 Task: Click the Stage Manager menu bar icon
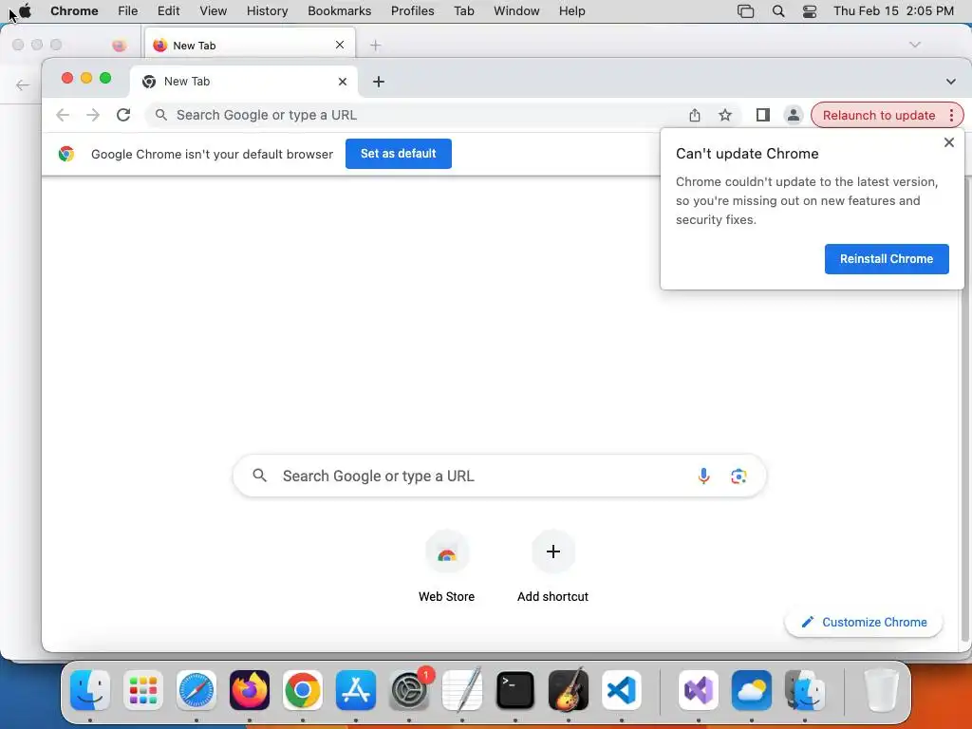coord(745,11)
